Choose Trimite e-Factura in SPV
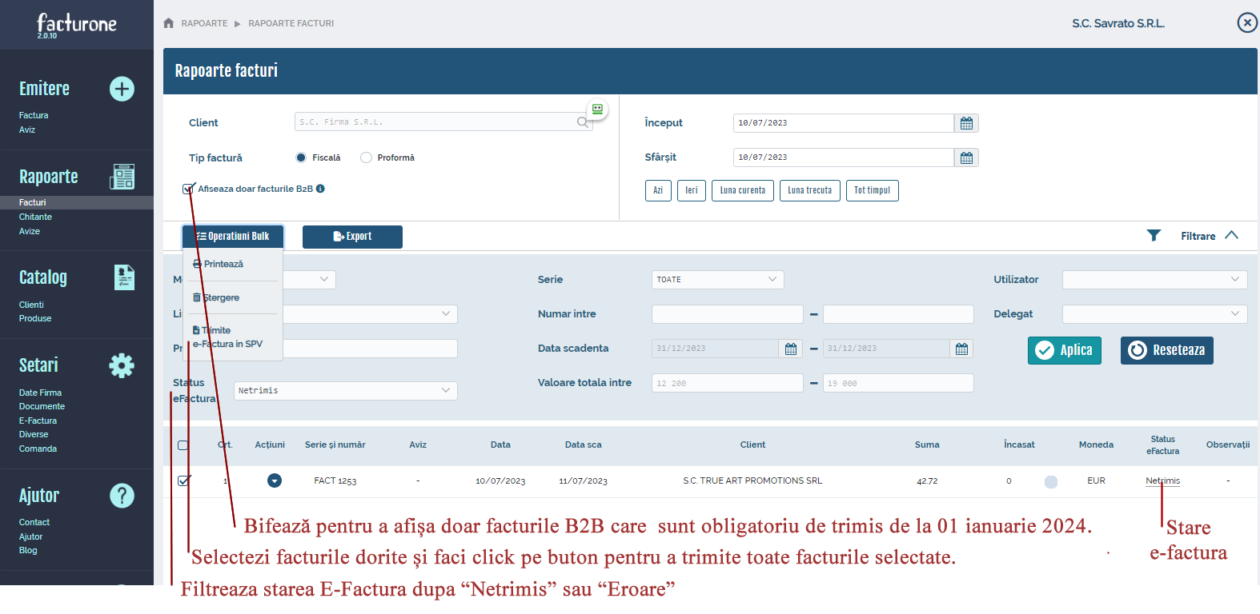Screen dimensions: 1260x614 [x=227, y=337]
